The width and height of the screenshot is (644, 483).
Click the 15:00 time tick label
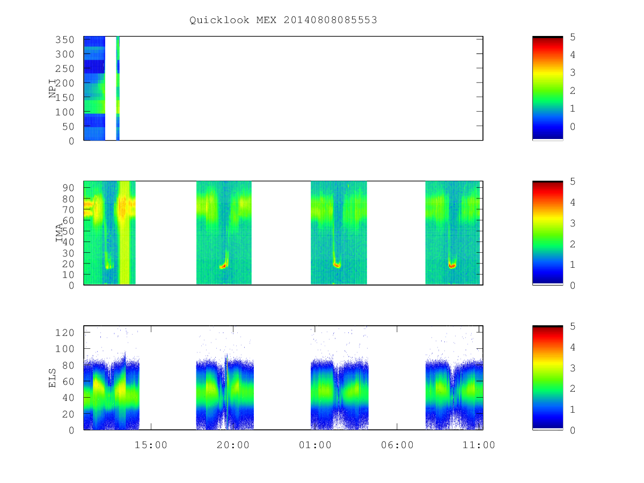tap(151, 445)
